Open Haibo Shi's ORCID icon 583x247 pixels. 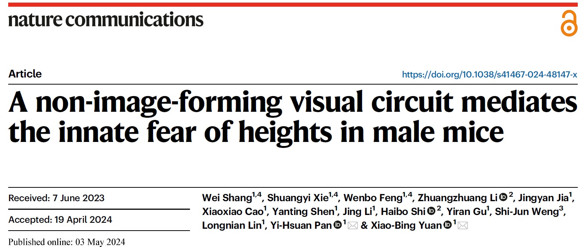431,212
